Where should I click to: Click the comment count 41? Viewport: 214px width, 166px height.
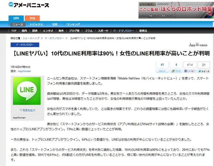[162, 65]
